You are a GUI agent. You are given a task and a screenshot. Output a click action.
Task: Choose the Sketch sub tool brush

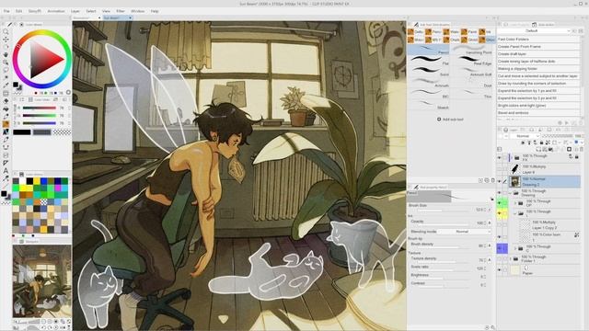429,103
